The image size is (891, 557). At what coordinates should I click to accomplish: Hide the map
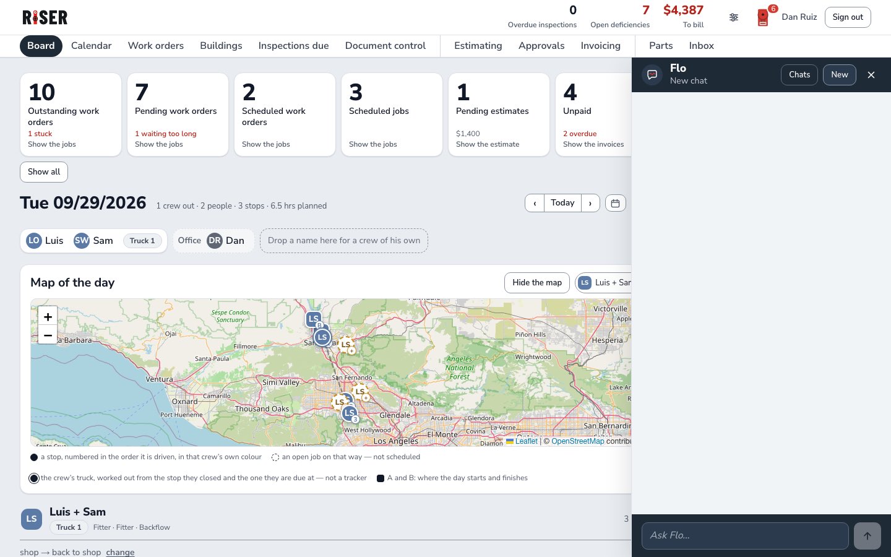tap(537, 283)
